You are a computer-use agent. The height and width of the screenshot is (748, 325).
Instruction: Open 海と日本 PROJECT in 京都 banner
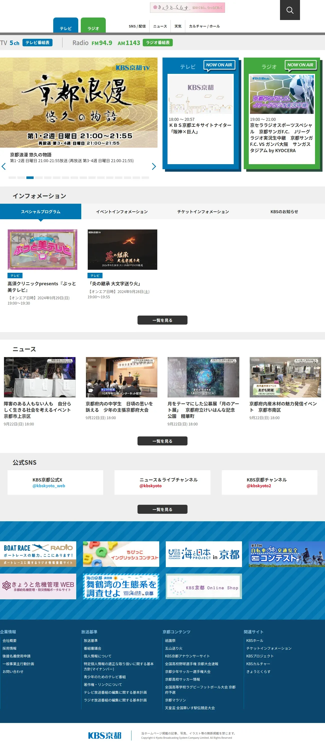pos(204,554)
